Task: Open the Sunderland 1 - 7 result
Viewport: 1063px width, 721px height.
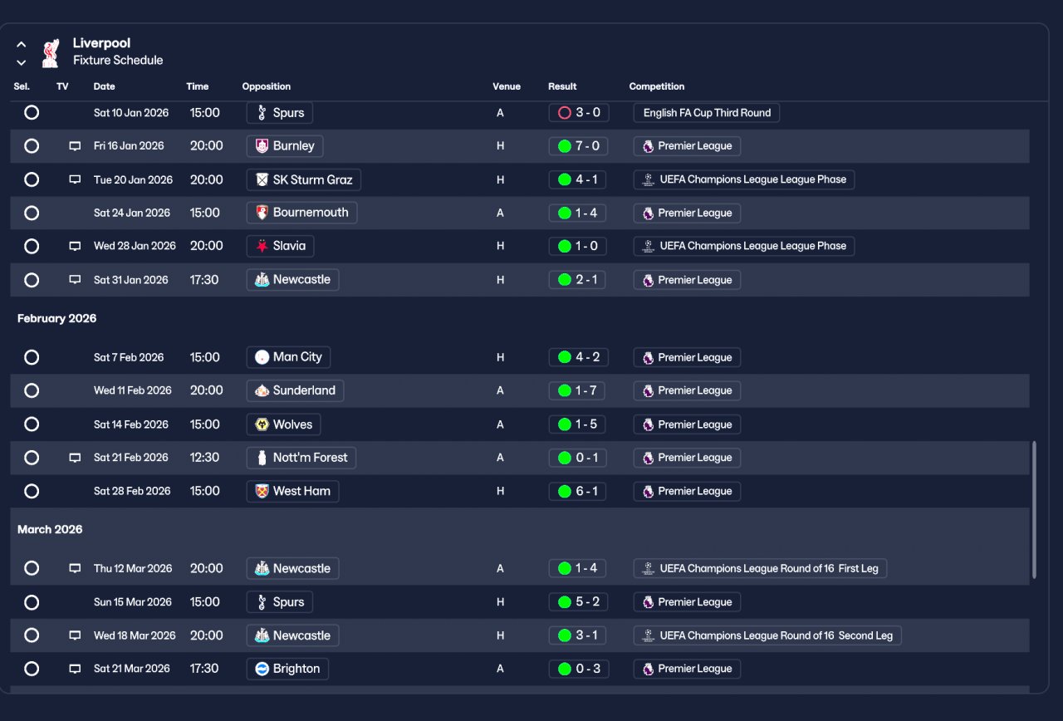Action: [578, 390]
